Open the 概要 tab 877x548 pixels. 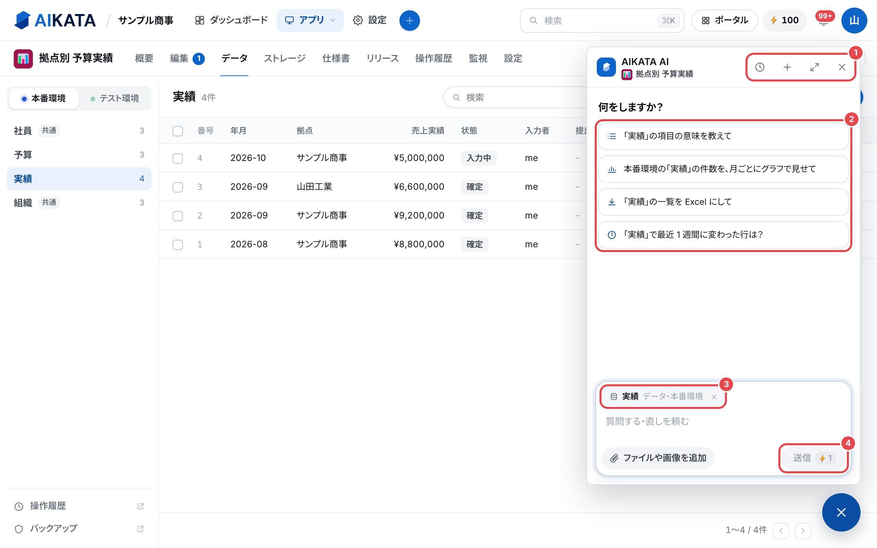tap(144, 58)
